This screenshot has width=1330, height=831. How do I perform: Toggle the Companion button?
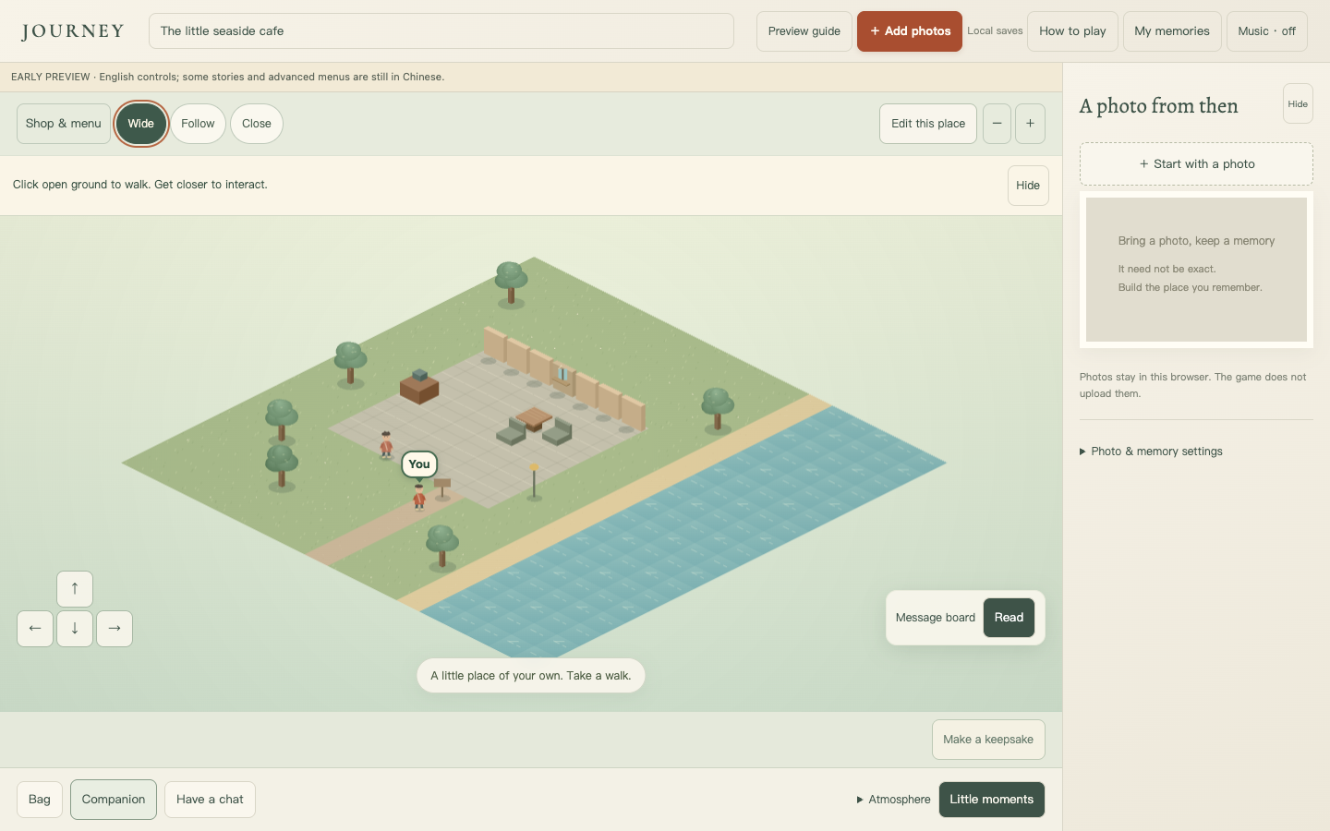click(x=114, y=800)
